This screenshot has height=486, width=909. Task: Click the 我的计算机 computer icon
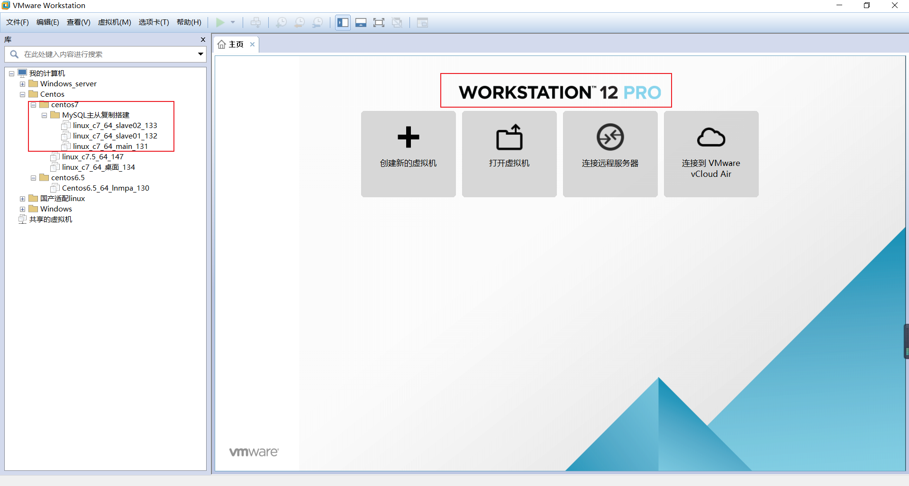tap(22, 73)
